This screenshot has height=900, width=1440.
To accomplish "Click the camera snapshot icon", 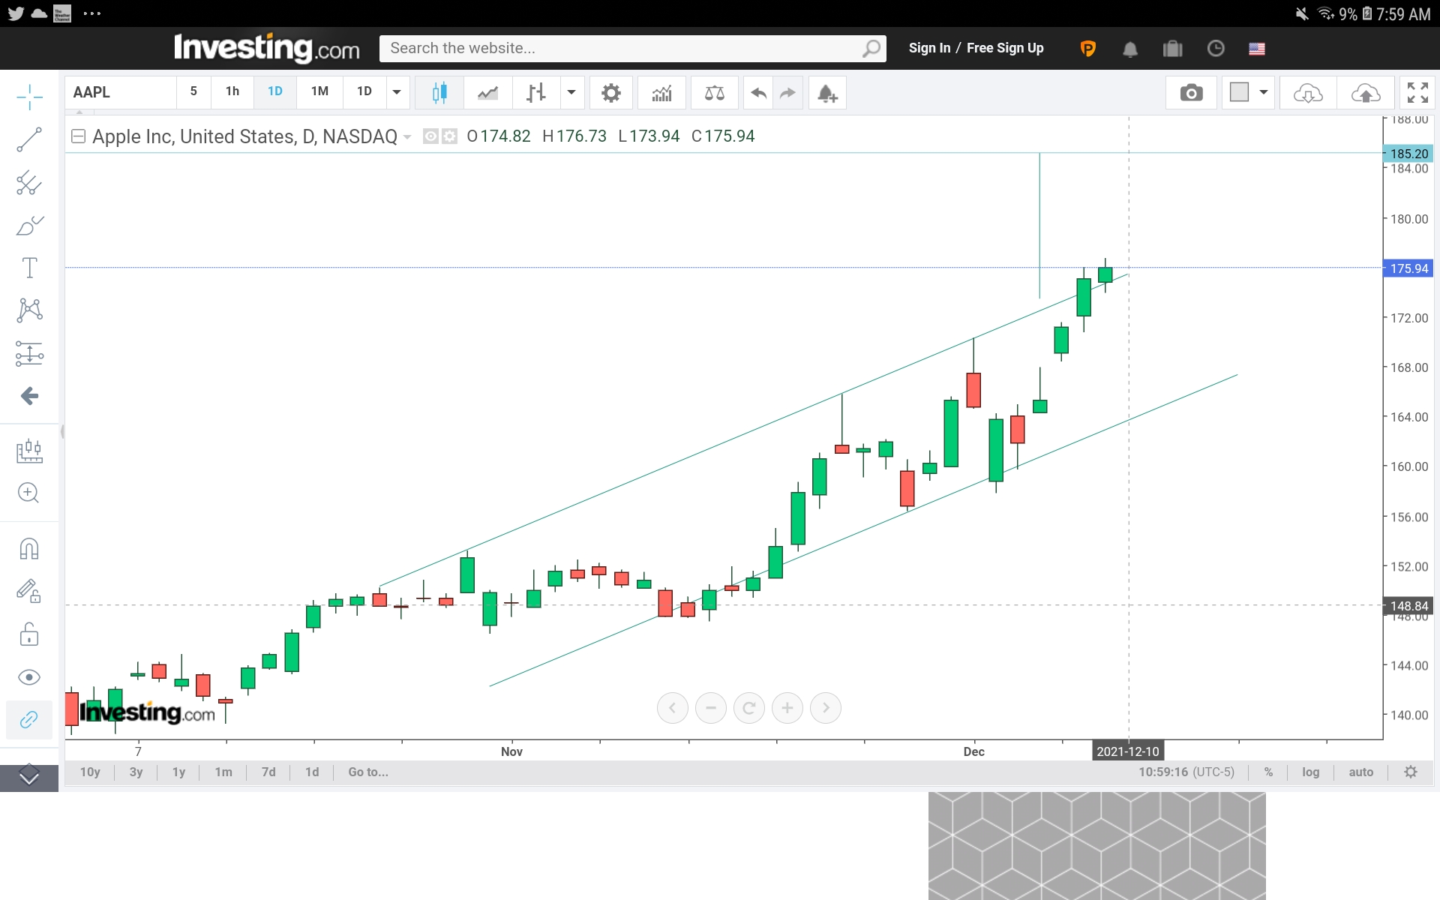I will [x=1191, y=93].
